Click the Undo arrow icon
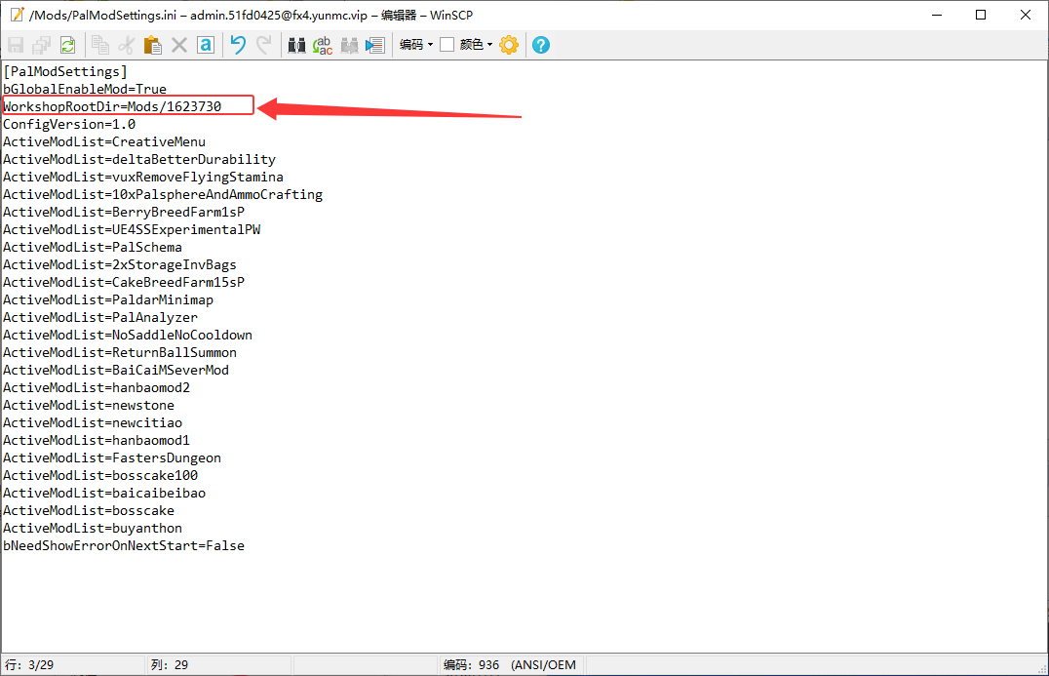 [238, 45]
